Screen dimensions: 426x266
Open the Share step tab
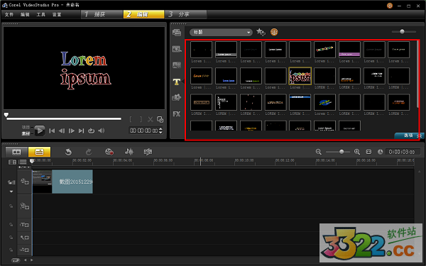pyautogui.click(x=185, y=14)
